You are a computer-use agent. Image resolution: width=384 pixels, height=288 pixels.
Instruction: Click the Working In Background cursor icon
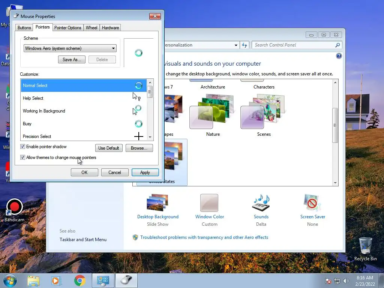click(137, 110)
